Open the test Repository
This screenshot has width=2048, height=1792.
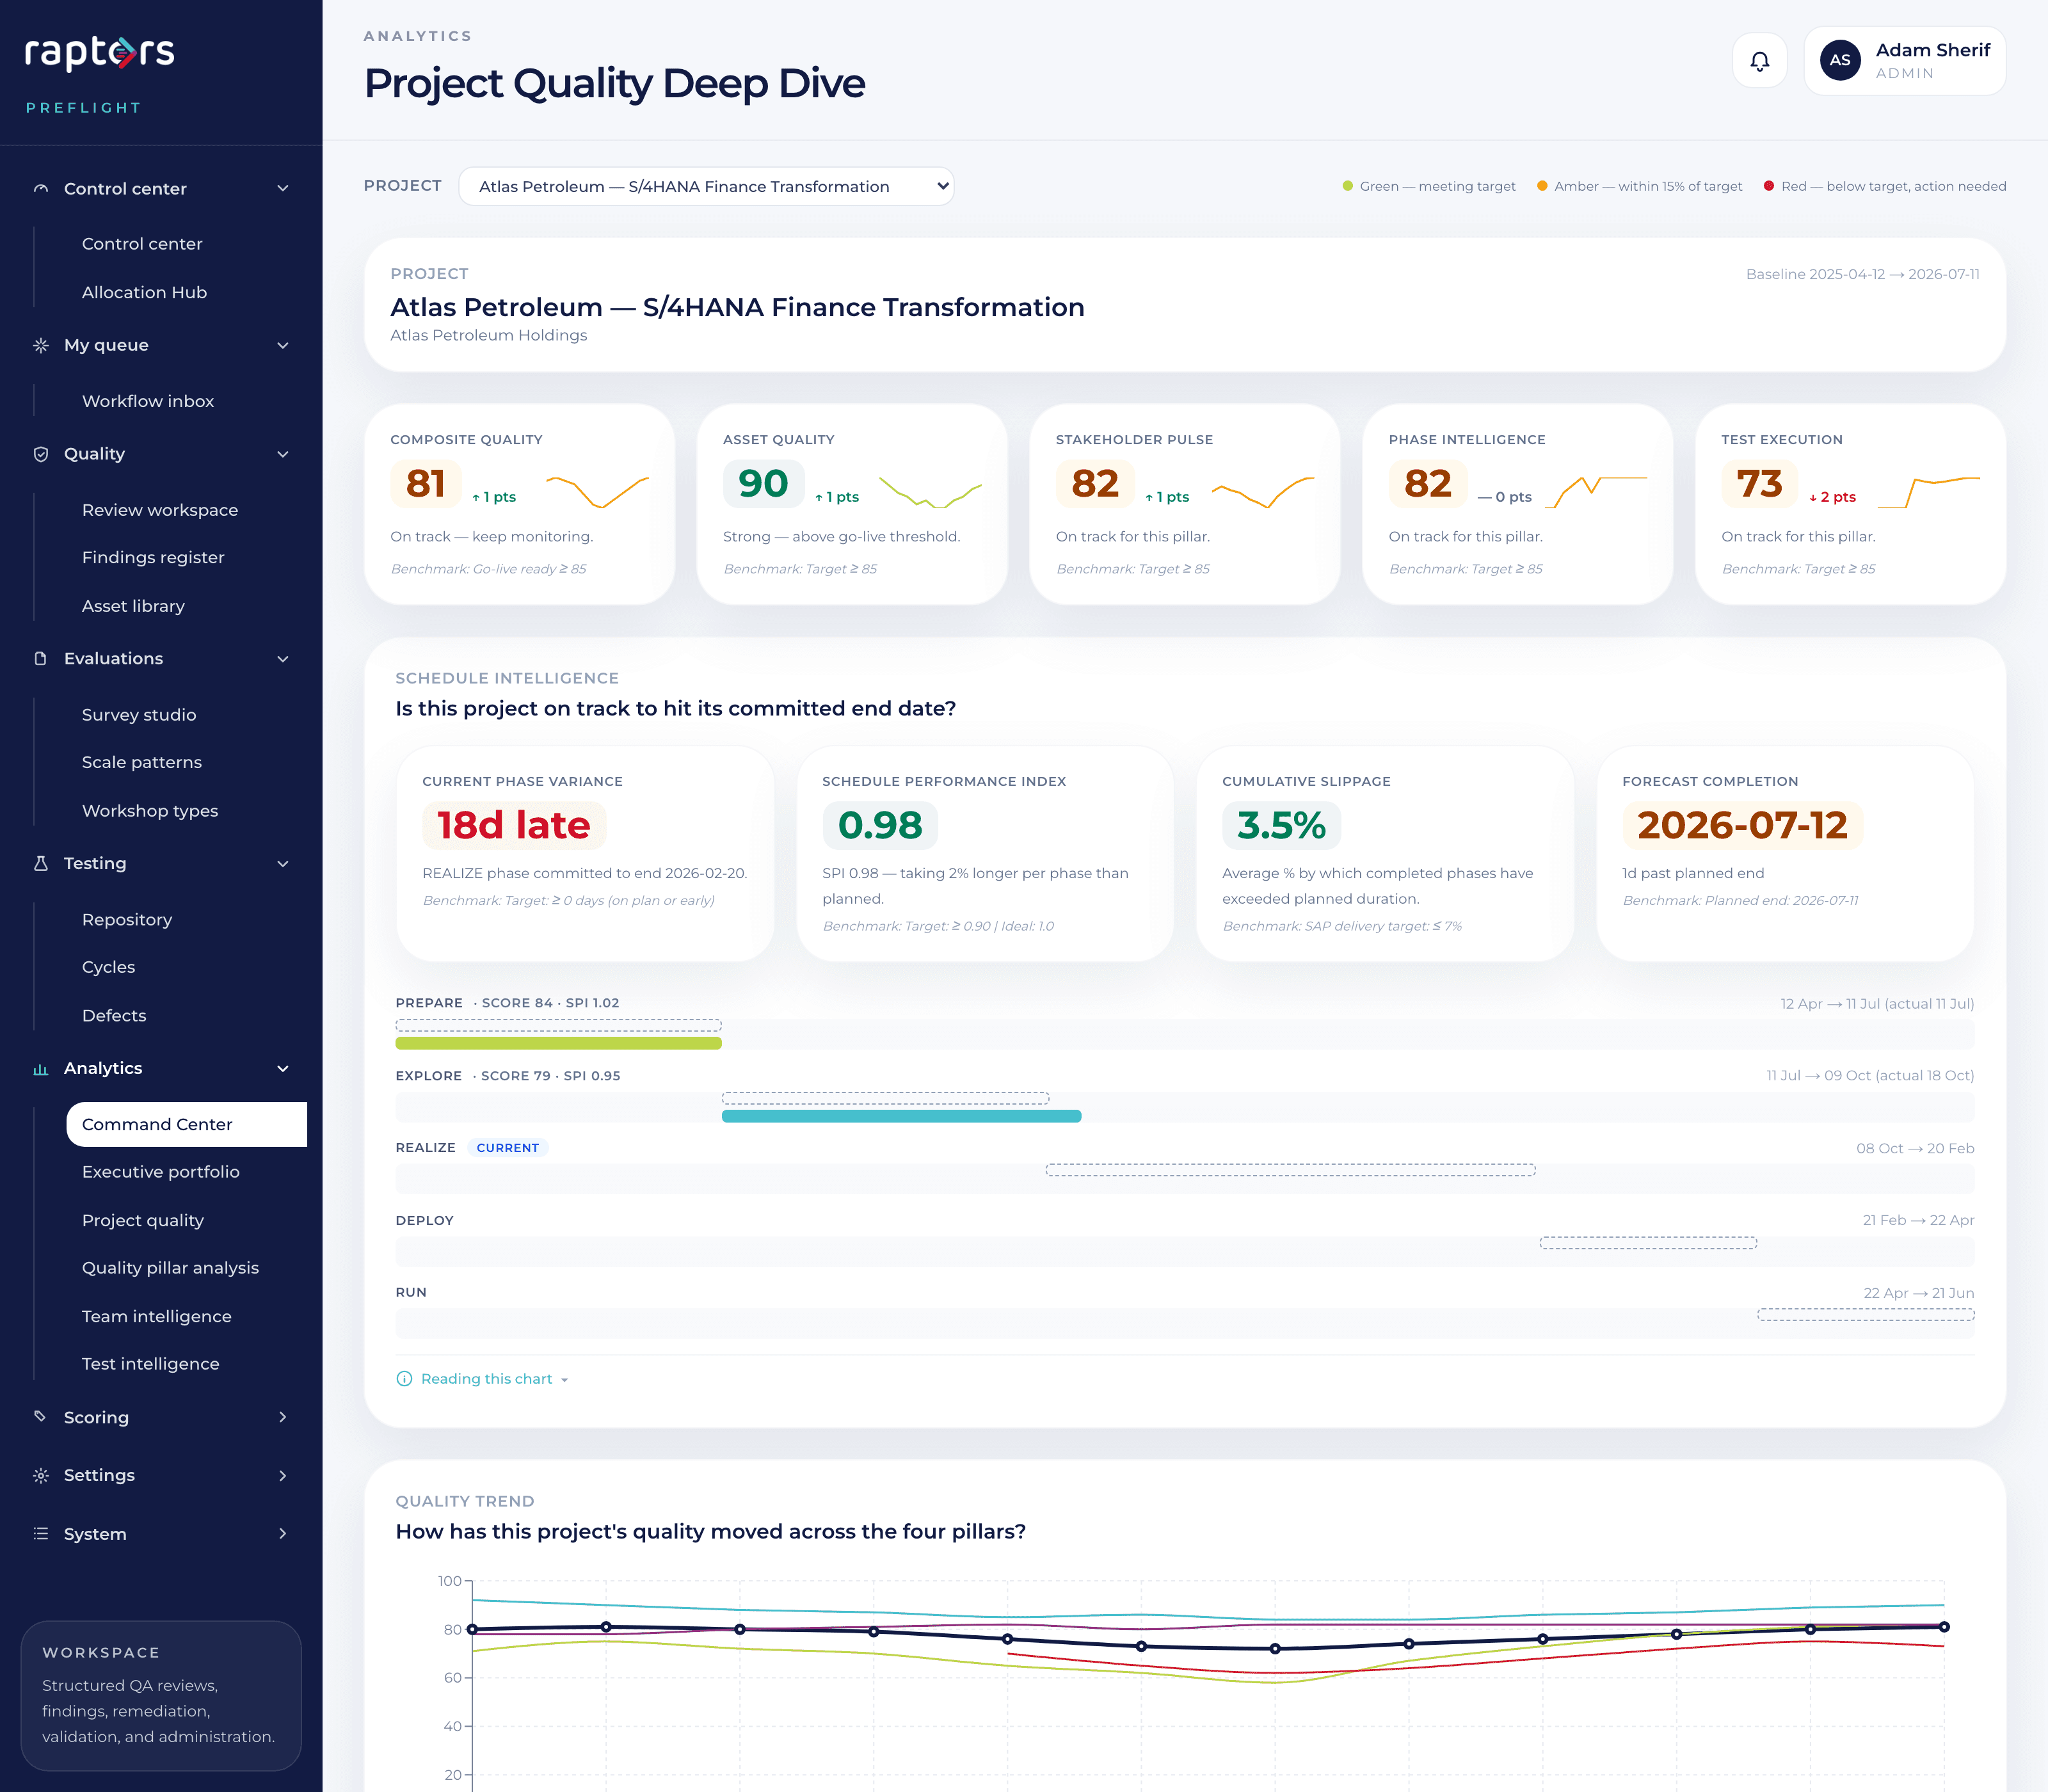[x=186, y=920]
